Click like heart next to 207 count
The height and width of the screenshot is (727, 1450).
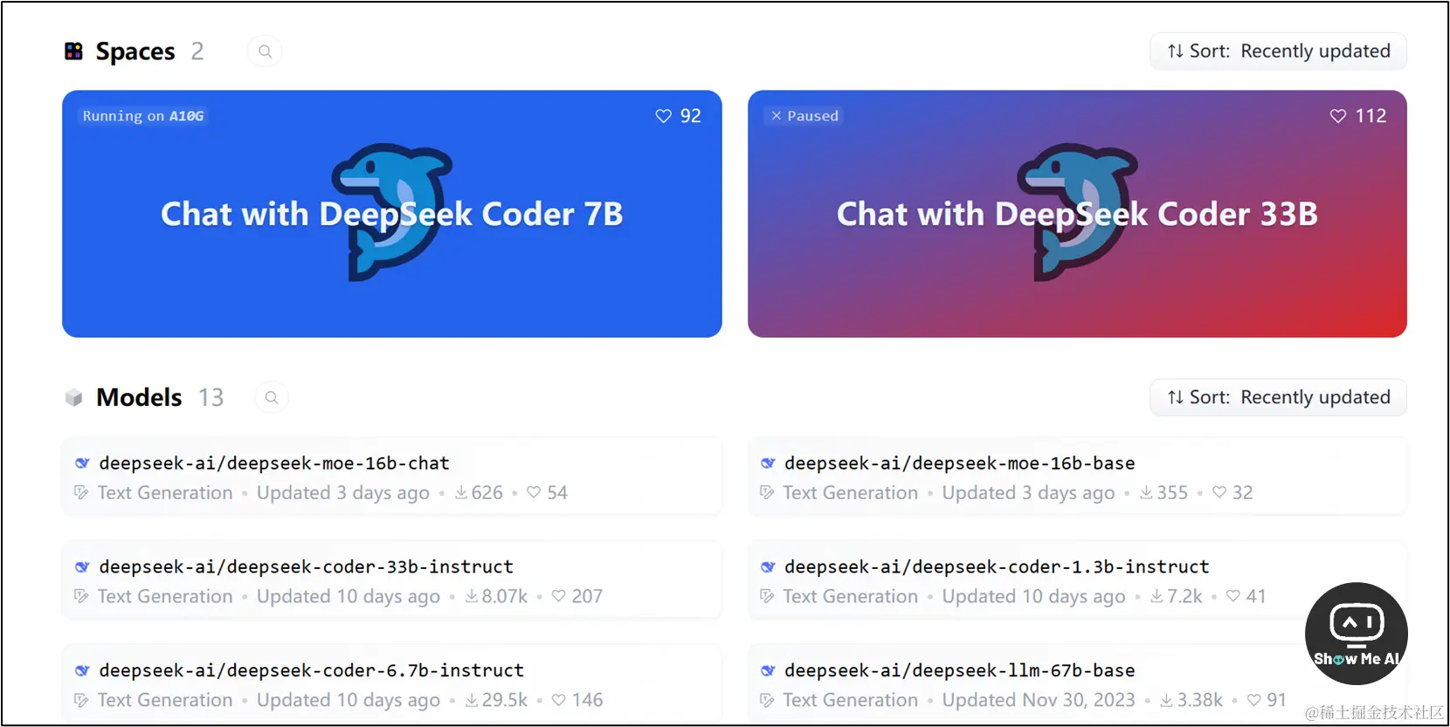coord(558,596)
